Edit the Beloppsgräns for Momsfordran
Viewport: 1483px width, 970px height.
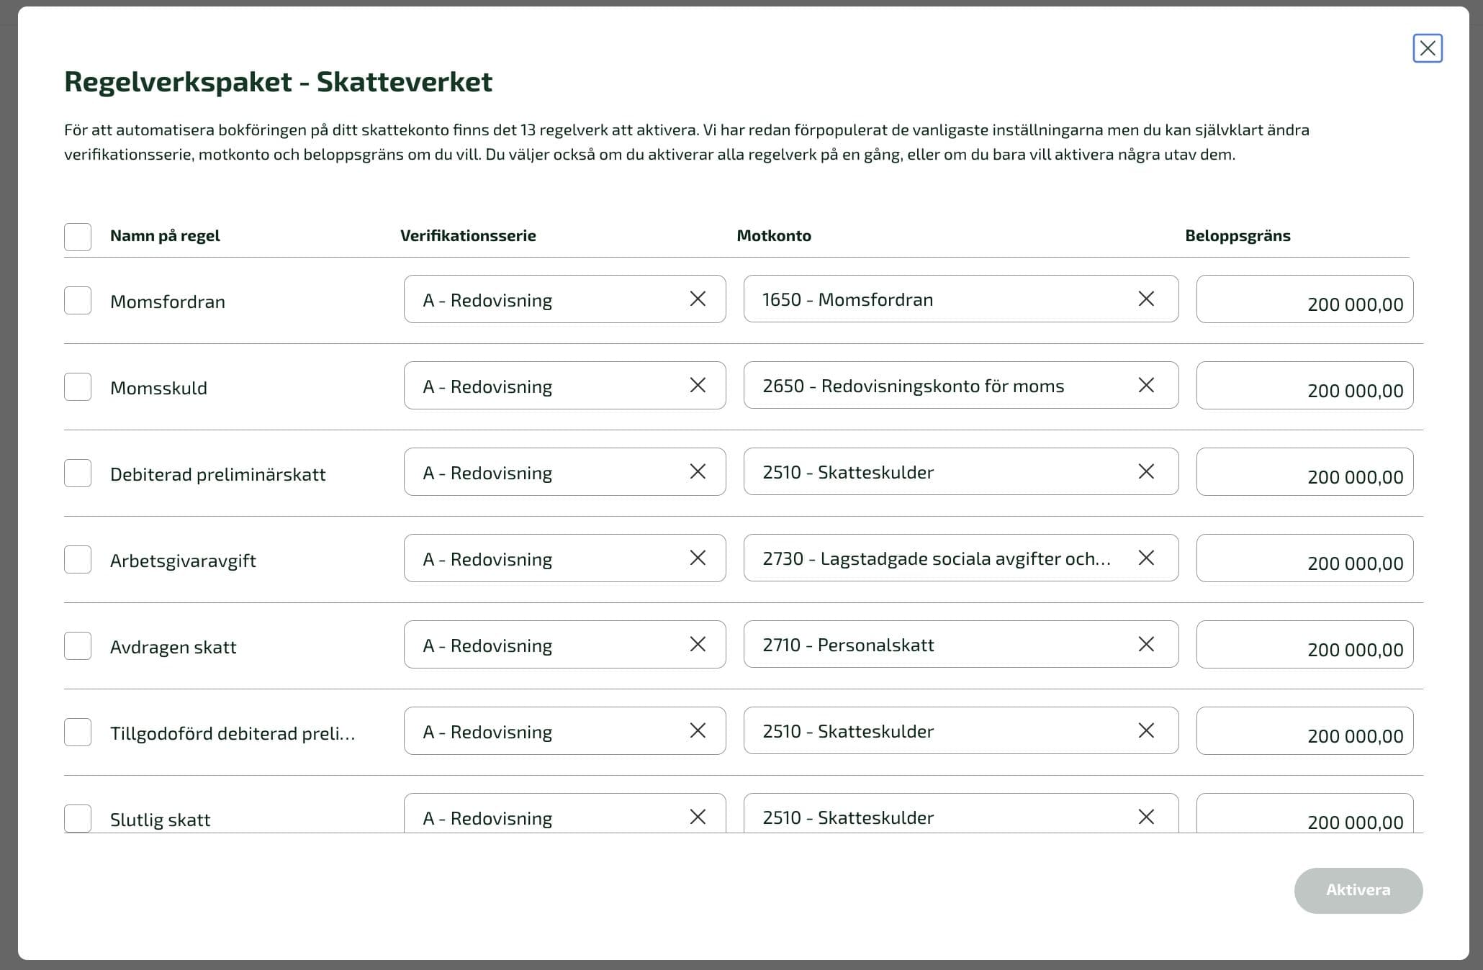tap(1304, 299)
